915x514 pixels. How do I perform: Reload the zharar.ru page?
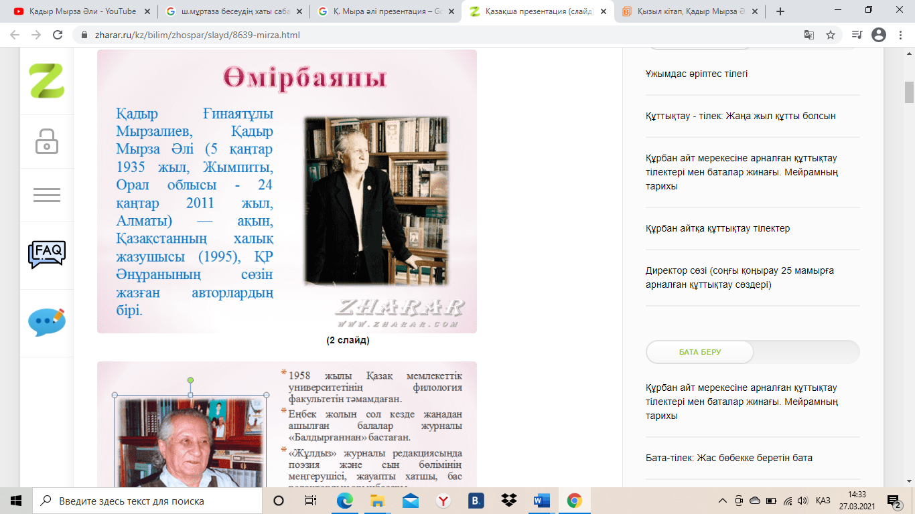pos(58,35)
